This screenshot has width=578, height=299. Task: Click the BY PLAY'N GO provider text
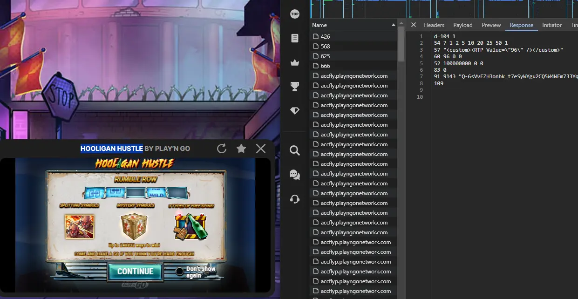pyautogui.click(x=167, y=149)
